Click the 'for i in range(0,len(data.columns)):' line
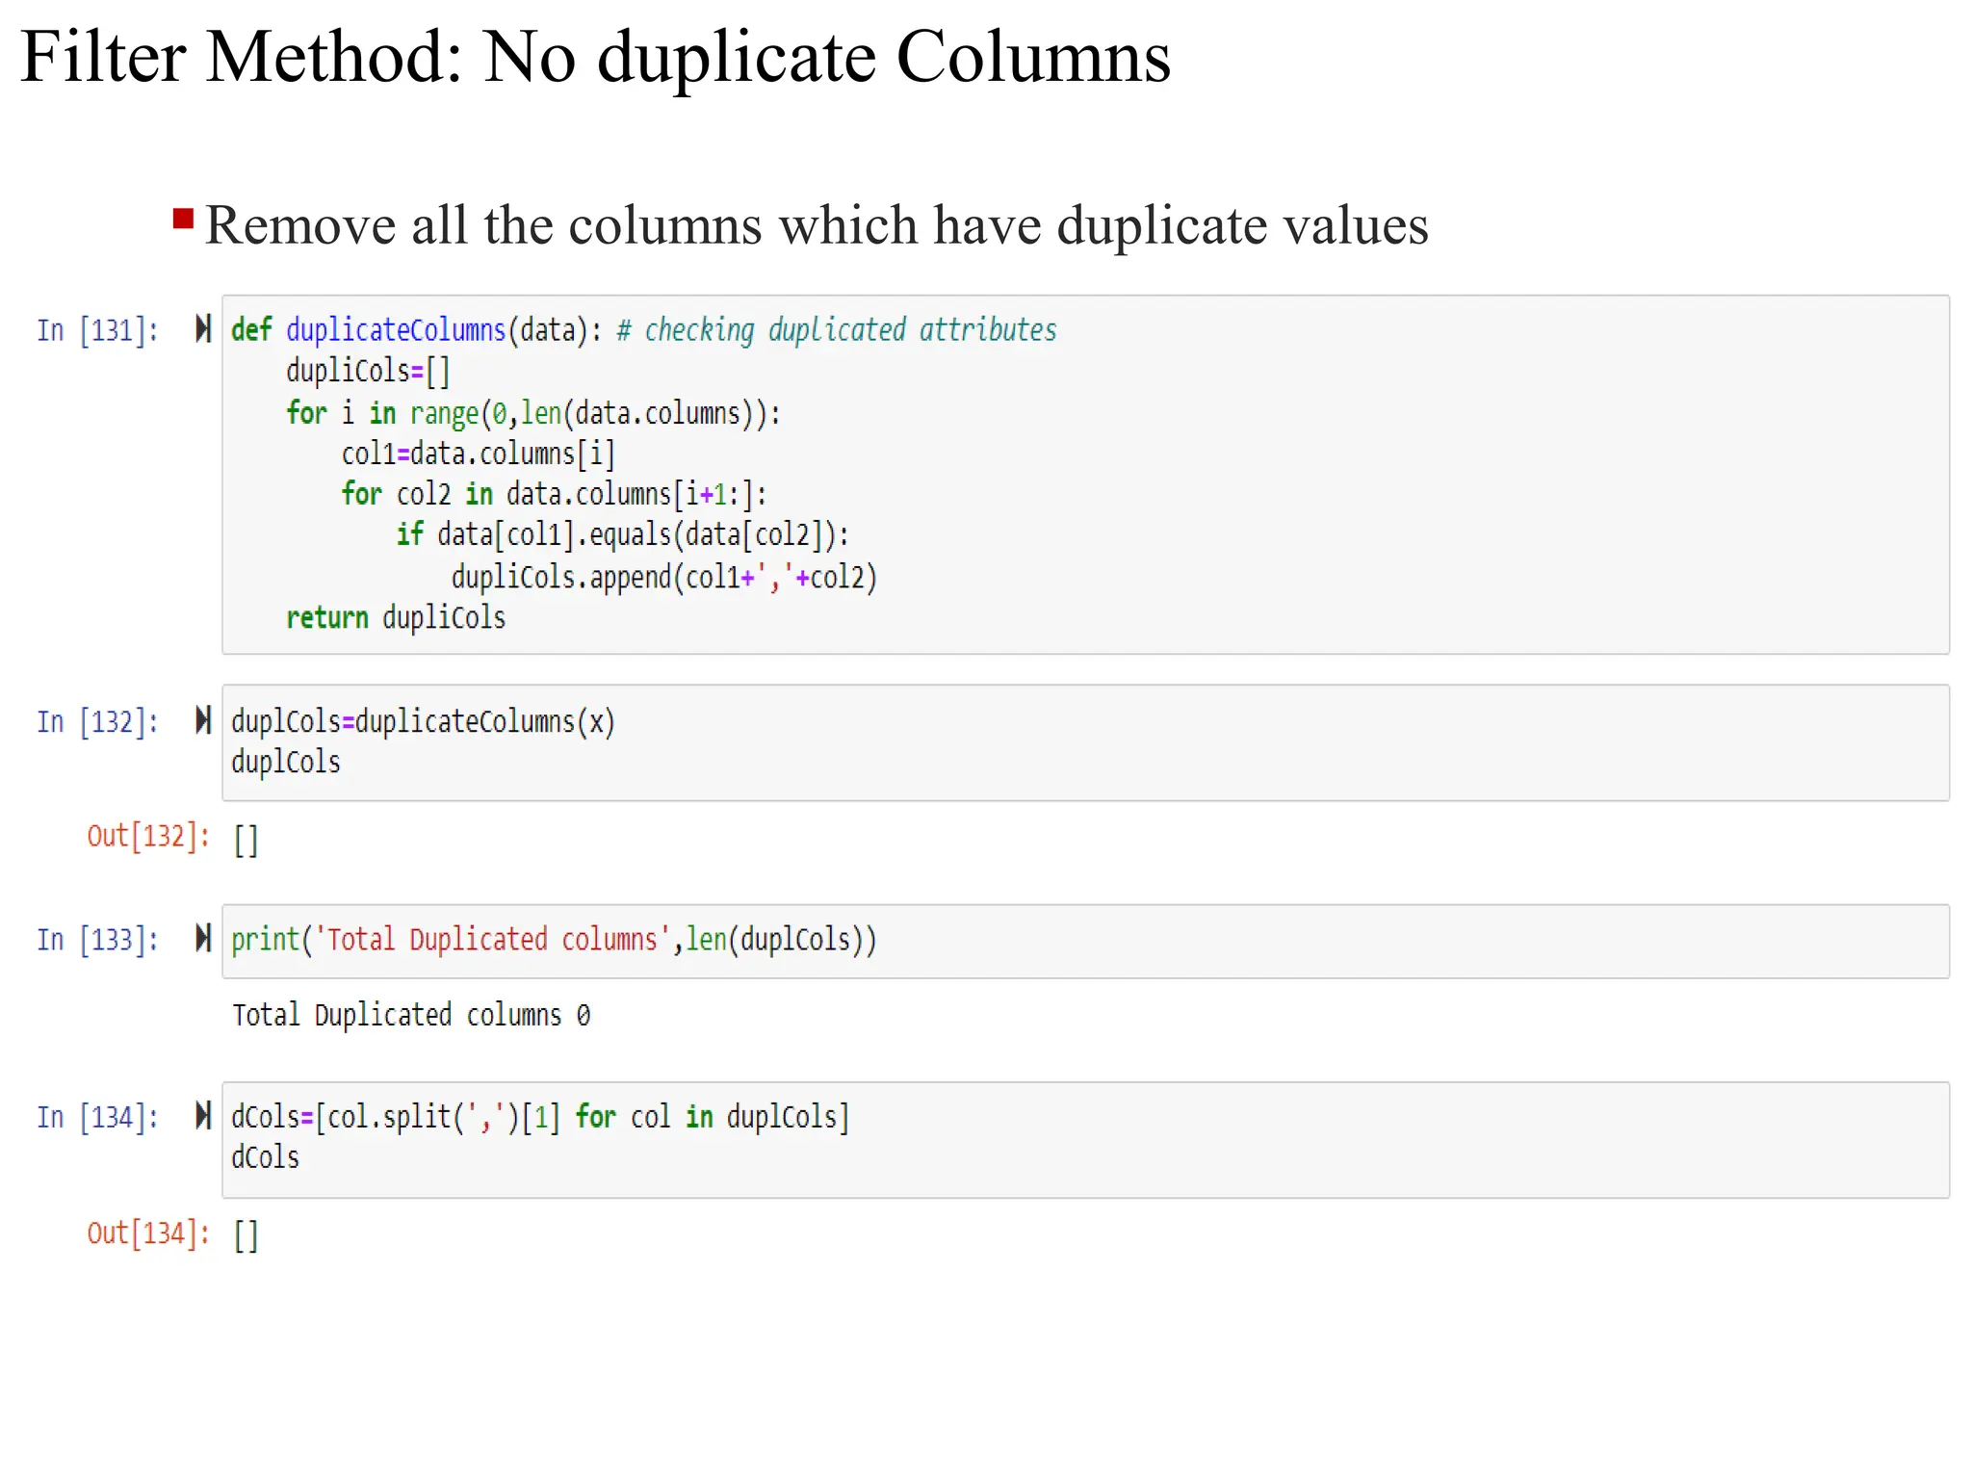Image resolution: width=1972 pixels, height=1479 pixels. [x=533, y=413]
